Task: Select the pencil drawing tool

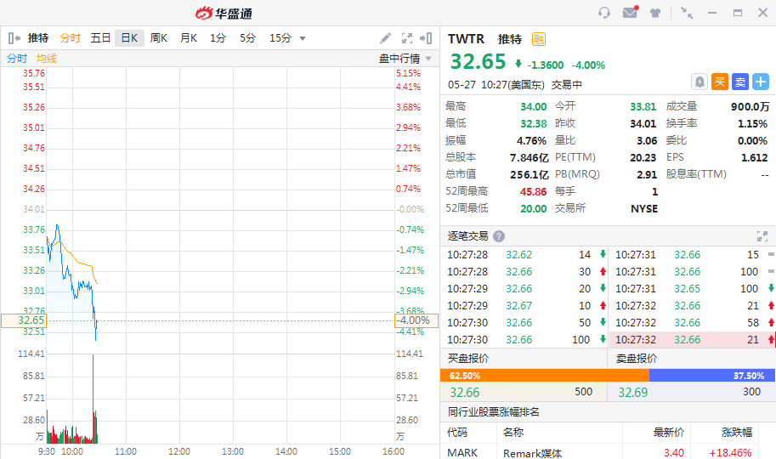Action: [x=385, y=38]
